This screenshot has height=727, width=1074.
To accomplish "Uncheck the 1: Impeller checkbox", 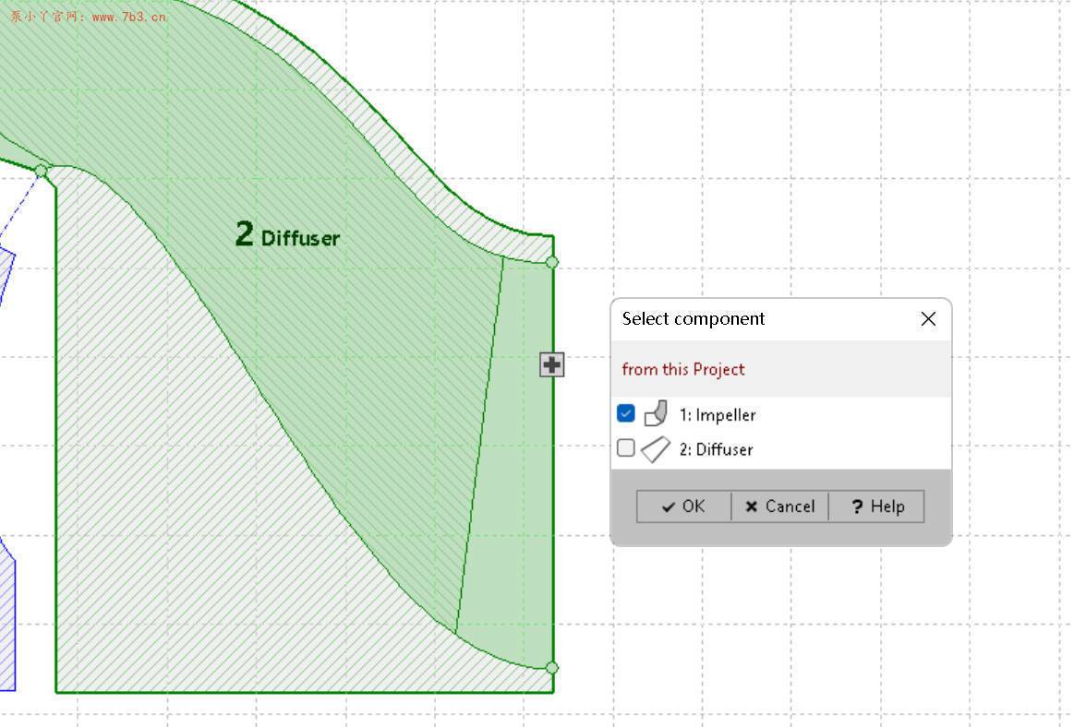I will (626, 413).
